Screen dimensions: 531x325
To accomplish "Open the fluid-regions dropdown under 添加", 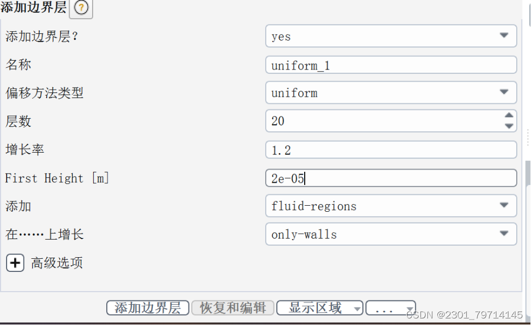I will [504, 206].
